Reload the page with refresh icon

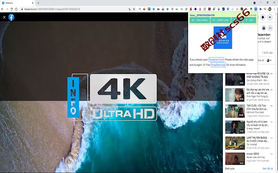pyautogui.click(x=12, y=9)
